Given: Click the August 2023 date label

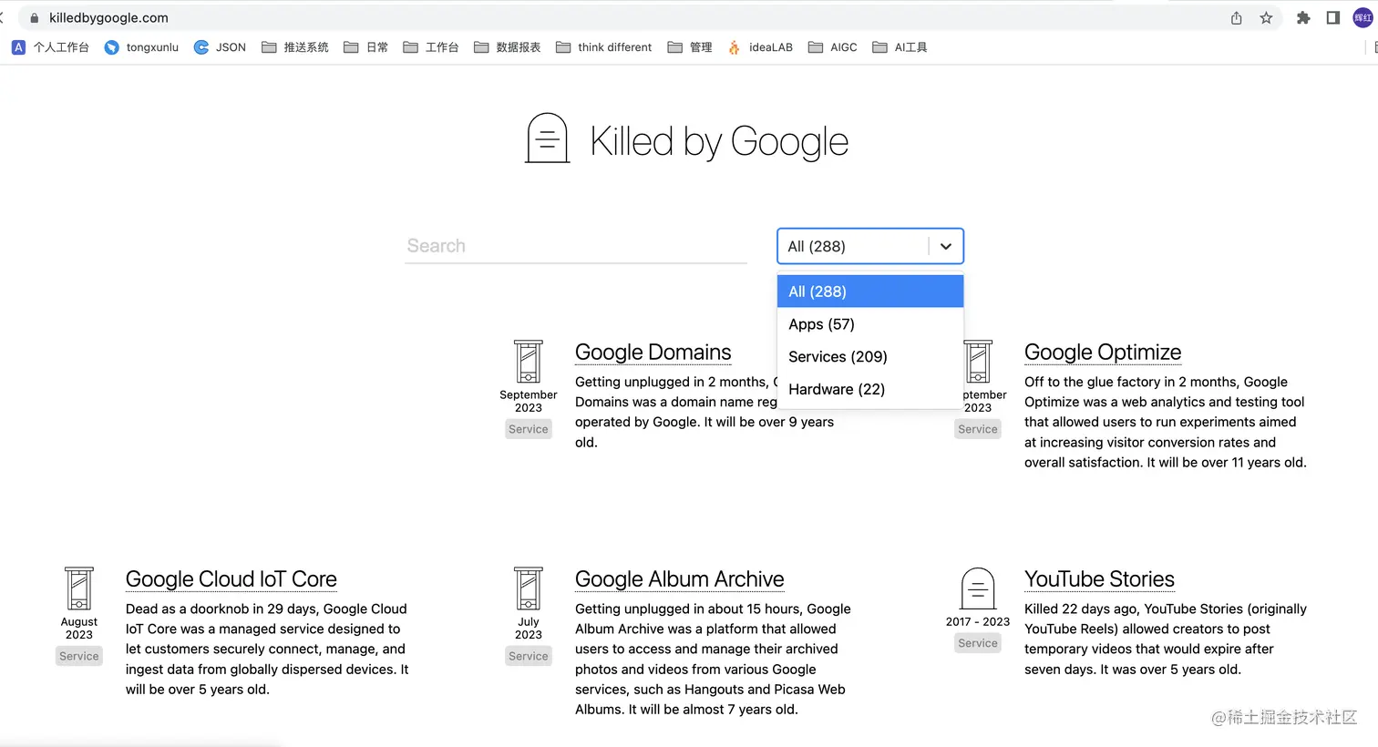Looking at the screenshot, I should (79, 628).
